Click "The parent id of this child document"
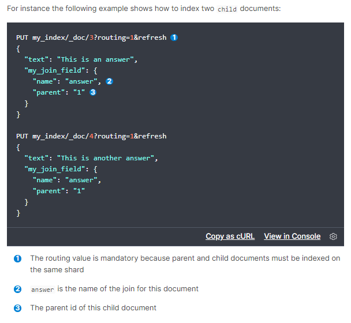The height and width of the screenshot is (323, 351). click(x=94, y=308)
